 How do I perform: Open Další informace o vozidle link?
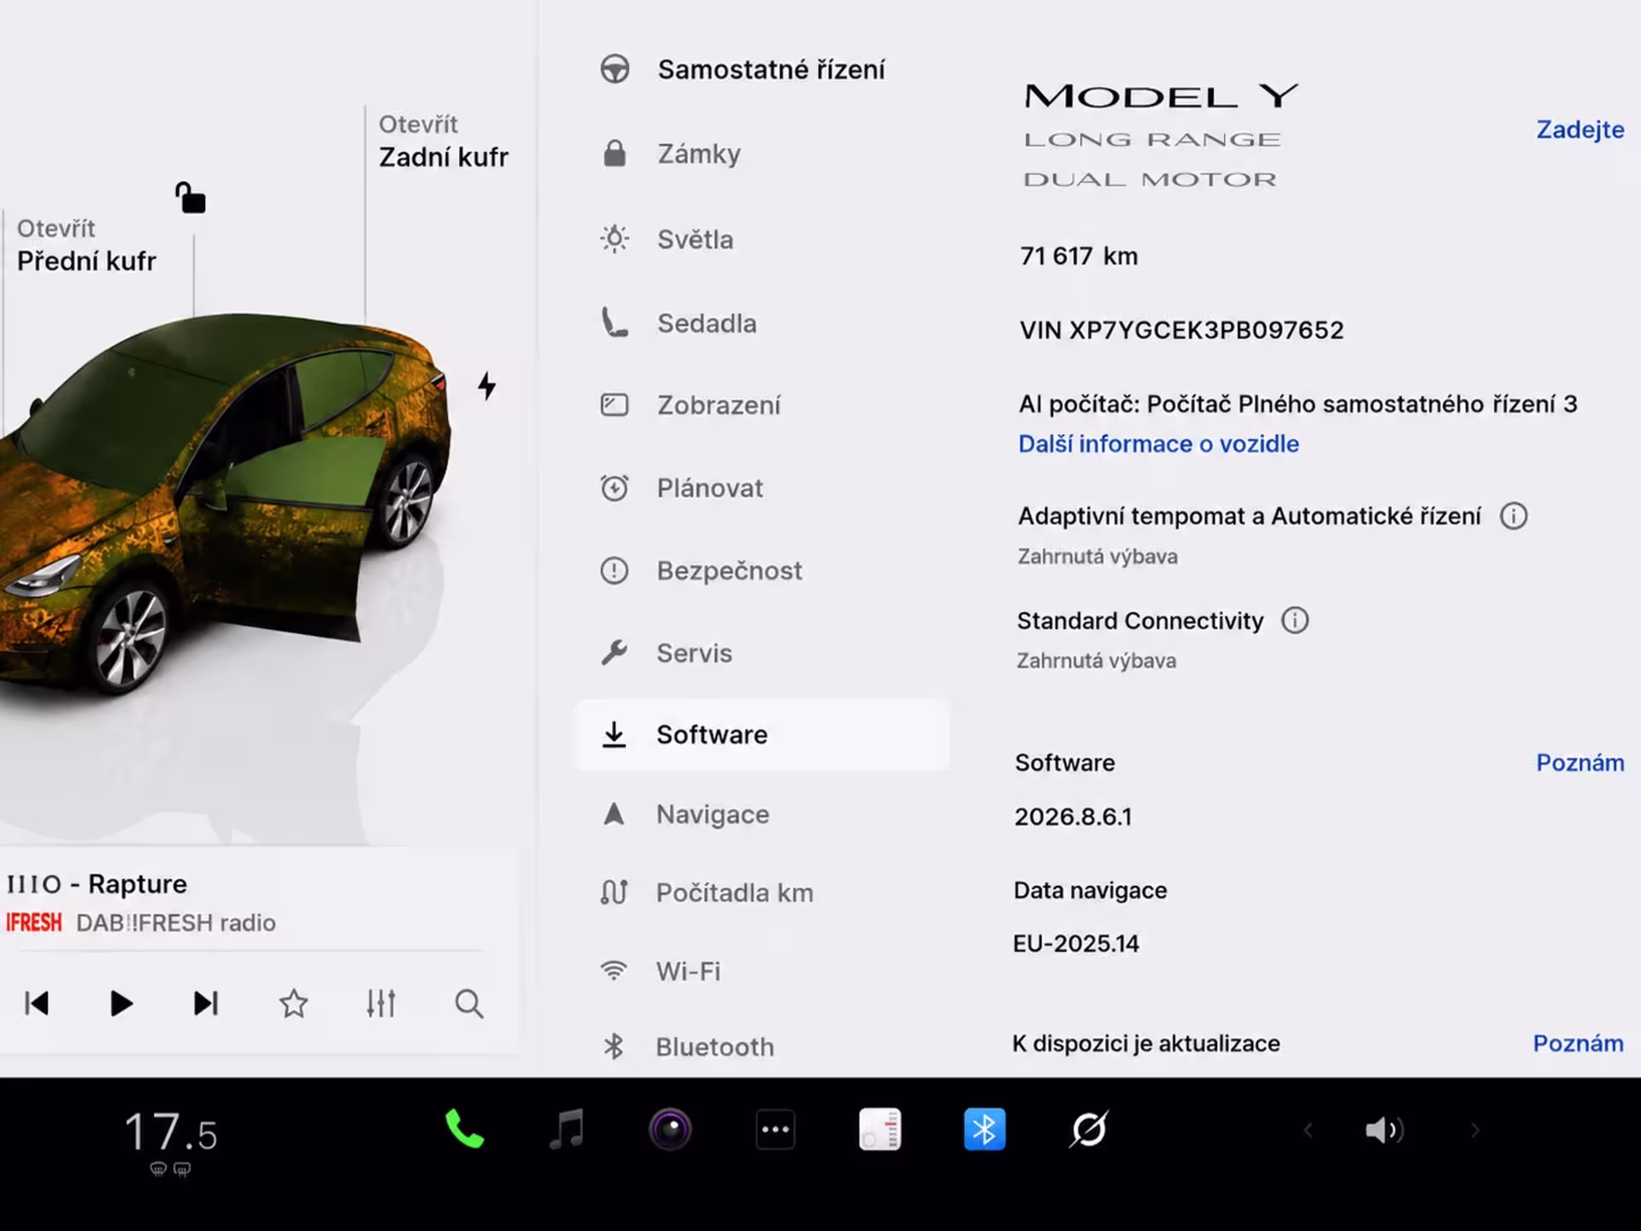(x=1158, y=444)
